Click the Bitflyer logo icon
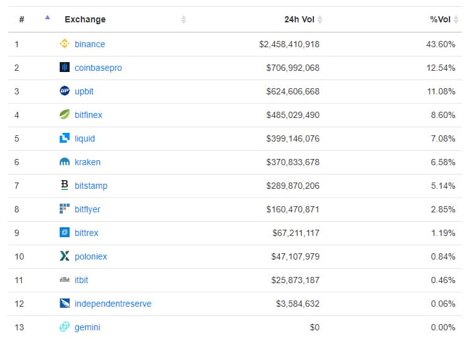The height and width of the screenshot is (339, 465). coord(65,209)
